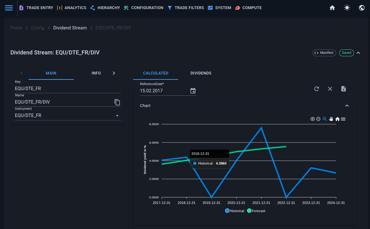Screen dimensions: 370x229
Task: Reset chart zoom with home icon
Action: [x=337, y=119]
